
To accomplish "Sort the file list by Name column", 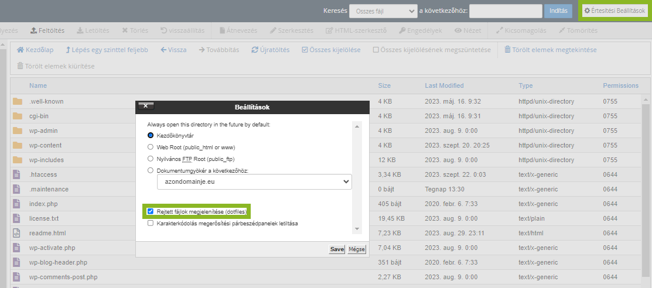I will pos(38,85).
